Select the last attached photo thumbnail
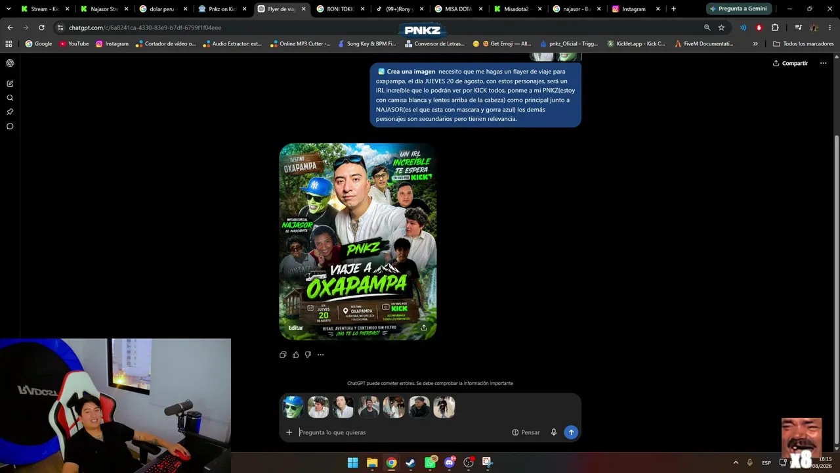Screen dimensions: 840x473 (444, 407)
